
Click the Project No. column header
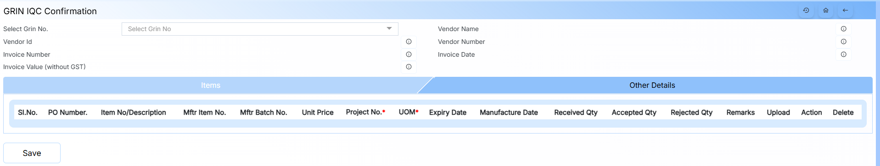pyautogui.click(x=365, y=112)
